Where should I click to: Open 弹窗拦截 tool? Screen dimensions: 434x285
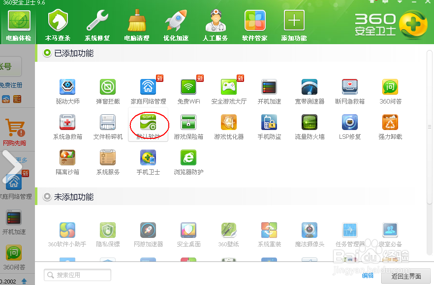click(108, 92)
